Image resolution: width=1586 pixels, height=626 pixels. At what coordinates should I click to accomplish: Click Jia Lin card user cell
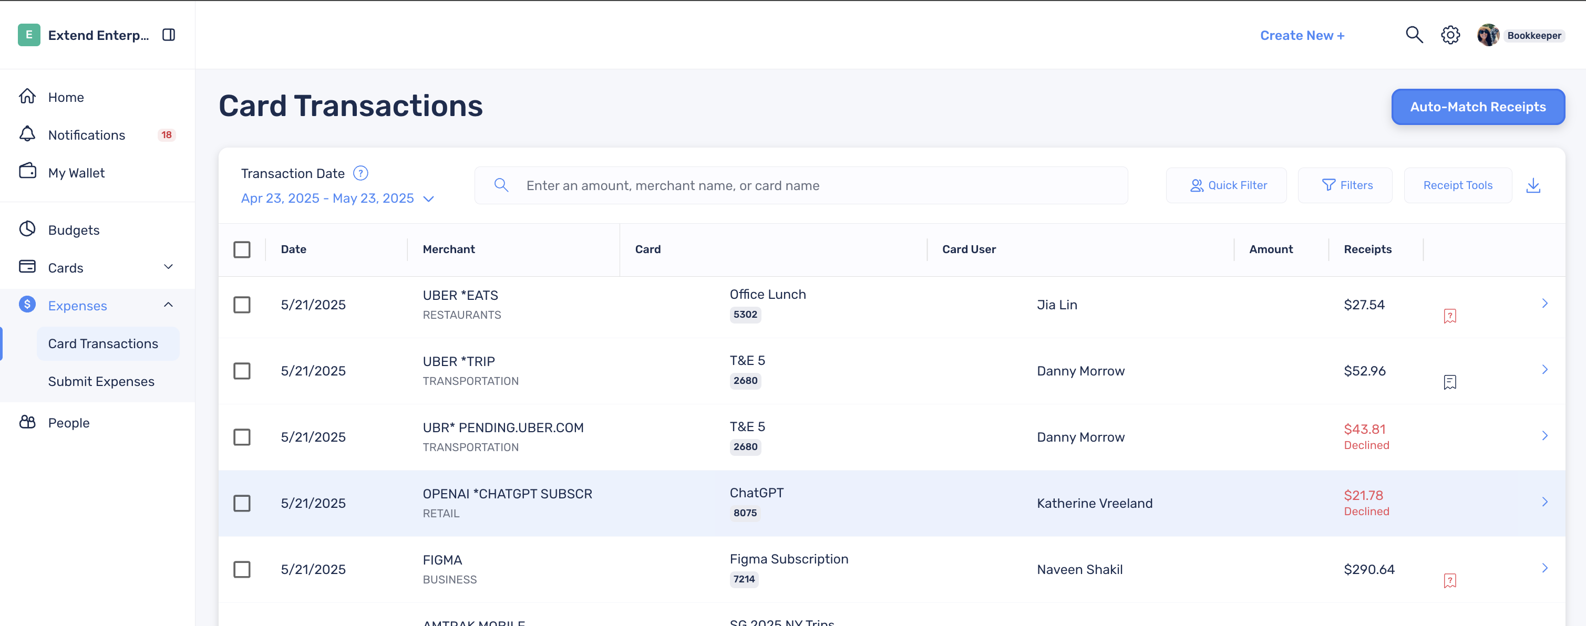click(x=1056, y=305)
